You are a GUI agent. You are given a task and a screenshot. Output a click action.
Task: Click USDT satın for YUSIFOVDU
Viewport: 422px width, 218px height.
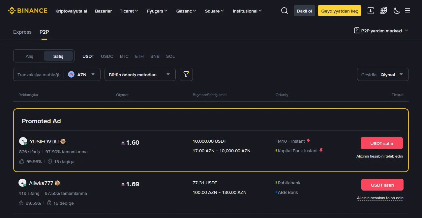[382, 143]
